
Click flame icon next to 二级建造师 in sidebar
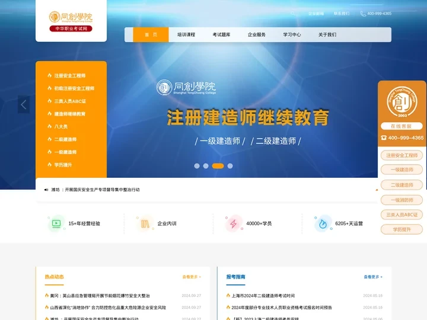[50, 139]
